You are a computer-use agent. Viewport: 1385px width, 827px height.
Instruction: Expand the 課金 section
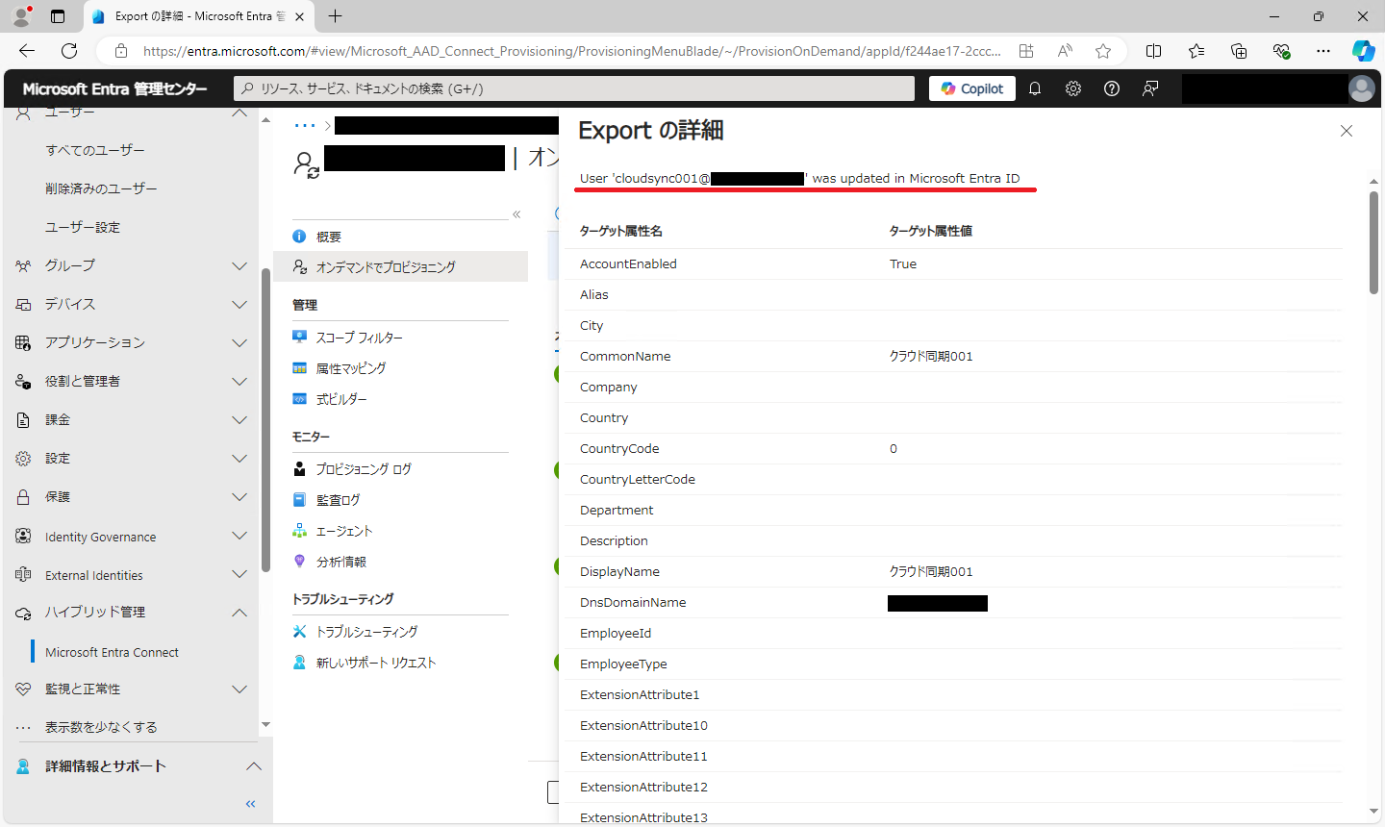(x=239, y=419)
